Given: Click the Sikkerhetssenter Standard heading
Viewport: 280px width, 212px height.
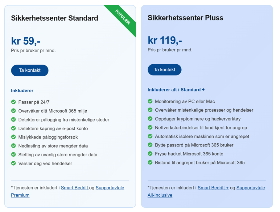Looking at the screenshot, I should [x=55, y=18].
